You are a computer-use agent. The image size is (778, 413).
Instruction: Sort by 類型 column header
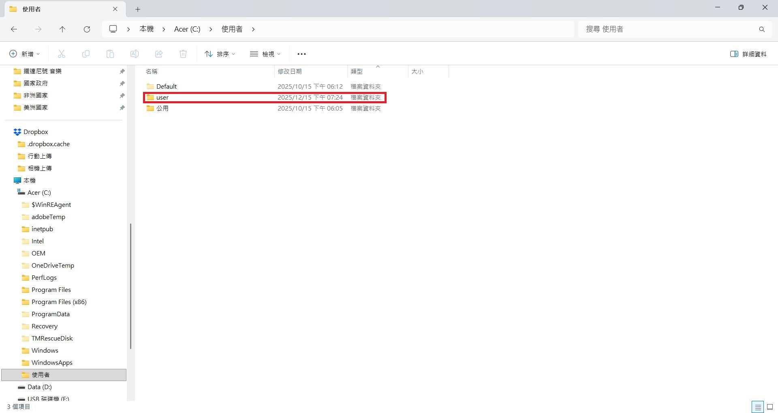coord(378,71)
